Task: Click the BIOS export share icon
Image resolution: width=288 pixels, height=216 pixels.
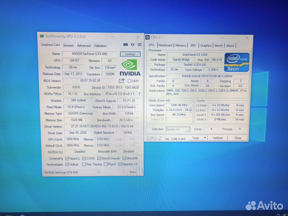Action: pos(122,81)
